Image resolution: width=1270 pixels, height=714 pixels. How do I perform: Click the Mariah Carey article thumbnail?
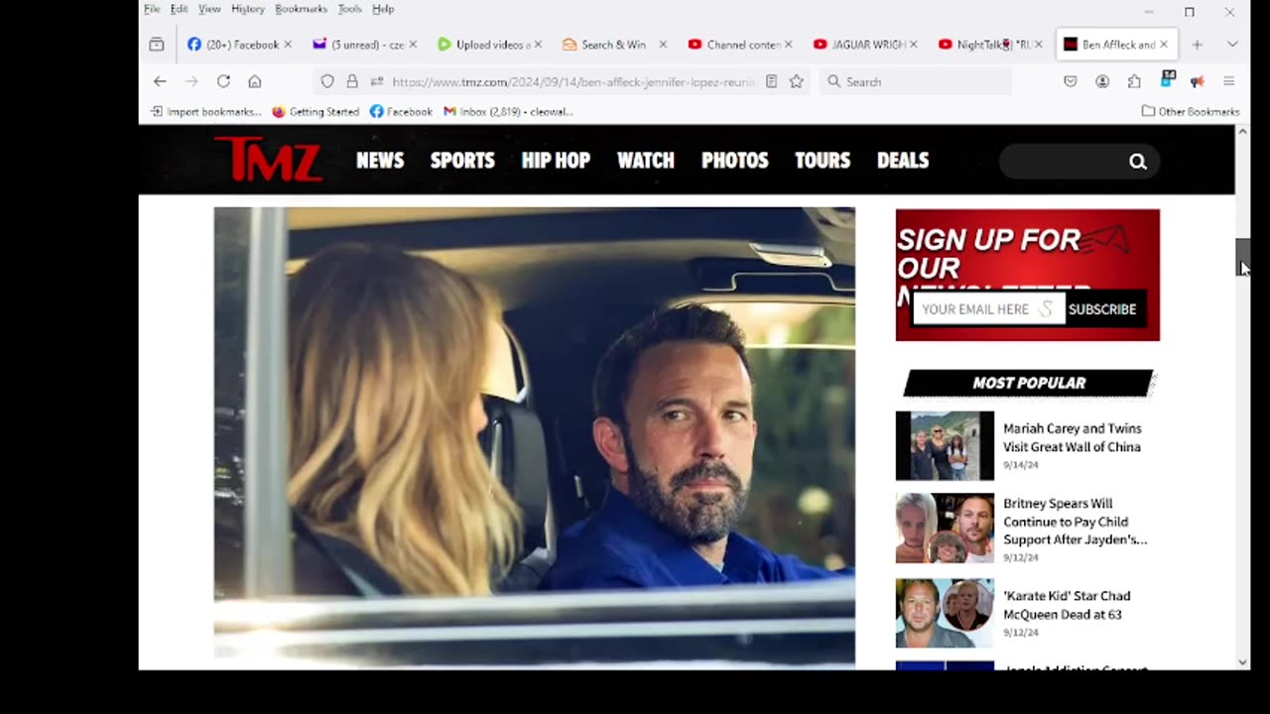945,446
